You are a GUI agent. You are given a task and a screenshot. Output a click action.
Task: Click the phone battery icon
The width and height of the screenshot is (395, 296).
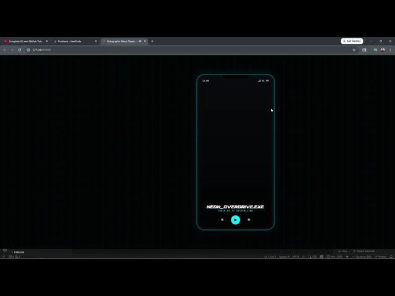[267, 81]
